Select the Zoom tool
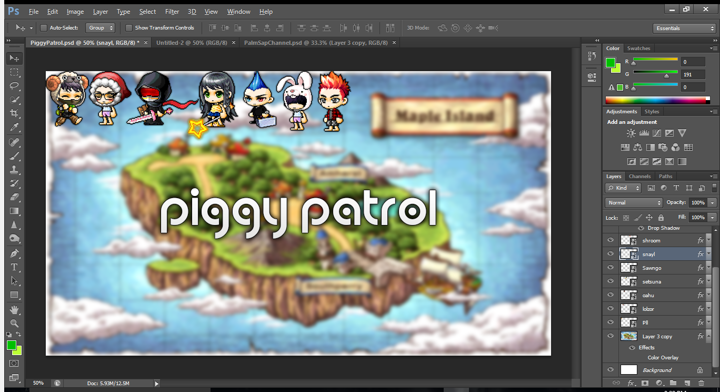This screenshot has height=392, width=720. [15, 323]
